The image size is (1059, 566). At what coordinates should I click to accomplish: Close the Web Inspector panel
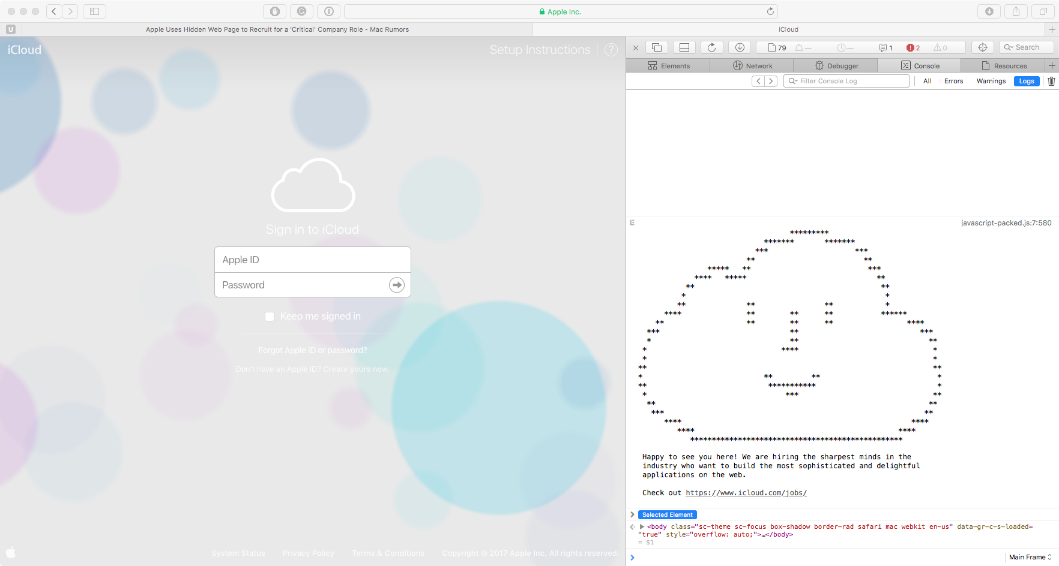[636, 47]
